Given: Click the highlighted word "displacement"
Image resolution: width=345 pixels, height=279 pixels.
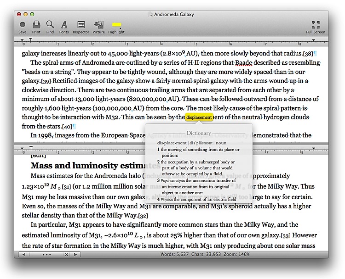Looking at the screenshot, I should point(199,117).
